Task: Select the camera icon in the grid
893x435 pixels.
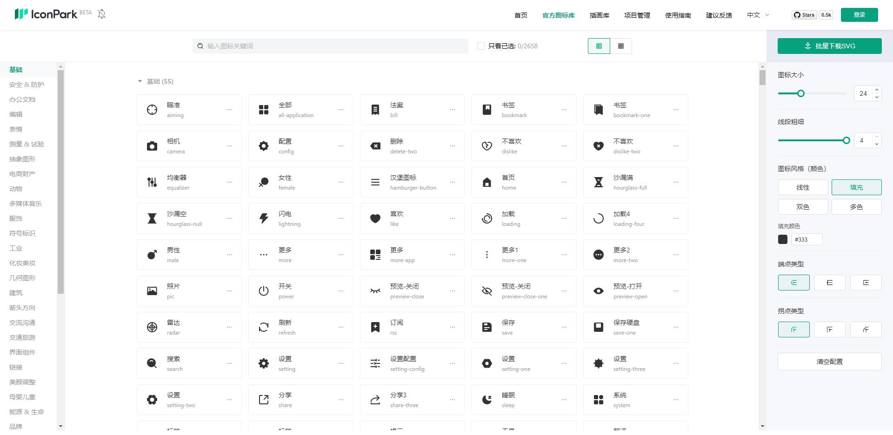Action: (x=189, y=145)
